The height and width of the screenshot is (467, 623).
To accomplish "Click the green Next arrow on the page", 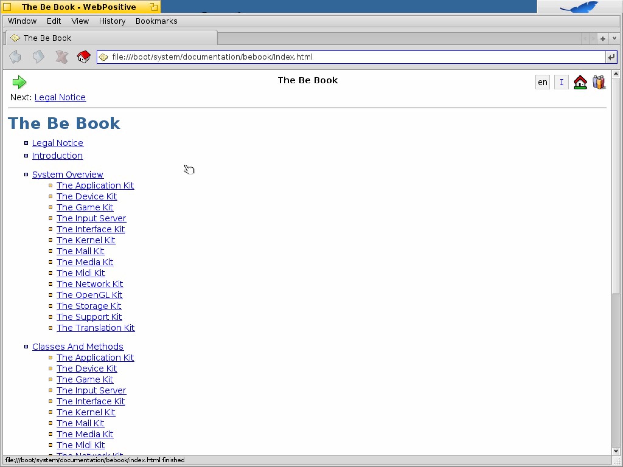I will point(19,82).
